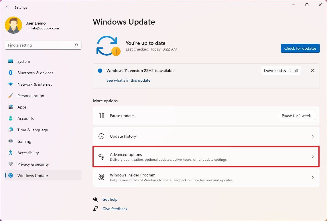Click the Windows Insider Program icon

click(x=101, y=177)
